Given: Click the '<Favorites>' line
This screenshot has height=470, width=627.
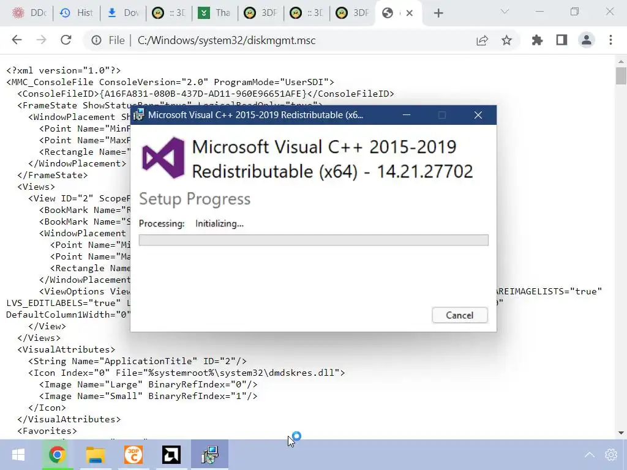Looking at the screenshot, I should 47,431.
